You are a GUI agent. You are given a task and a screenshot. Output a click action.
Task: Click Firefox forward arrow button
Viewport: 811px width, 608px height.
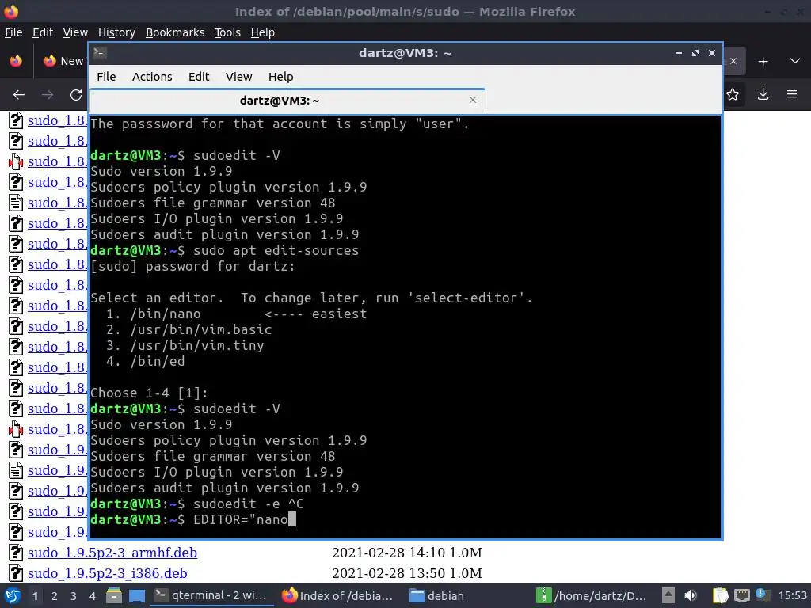[47, 95]
